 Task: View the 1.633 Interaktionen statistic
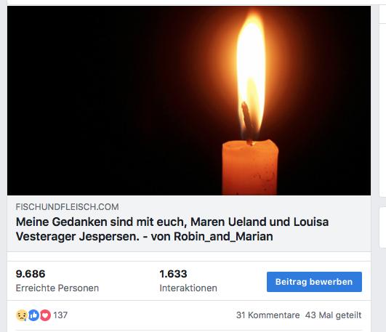[188, 281]
